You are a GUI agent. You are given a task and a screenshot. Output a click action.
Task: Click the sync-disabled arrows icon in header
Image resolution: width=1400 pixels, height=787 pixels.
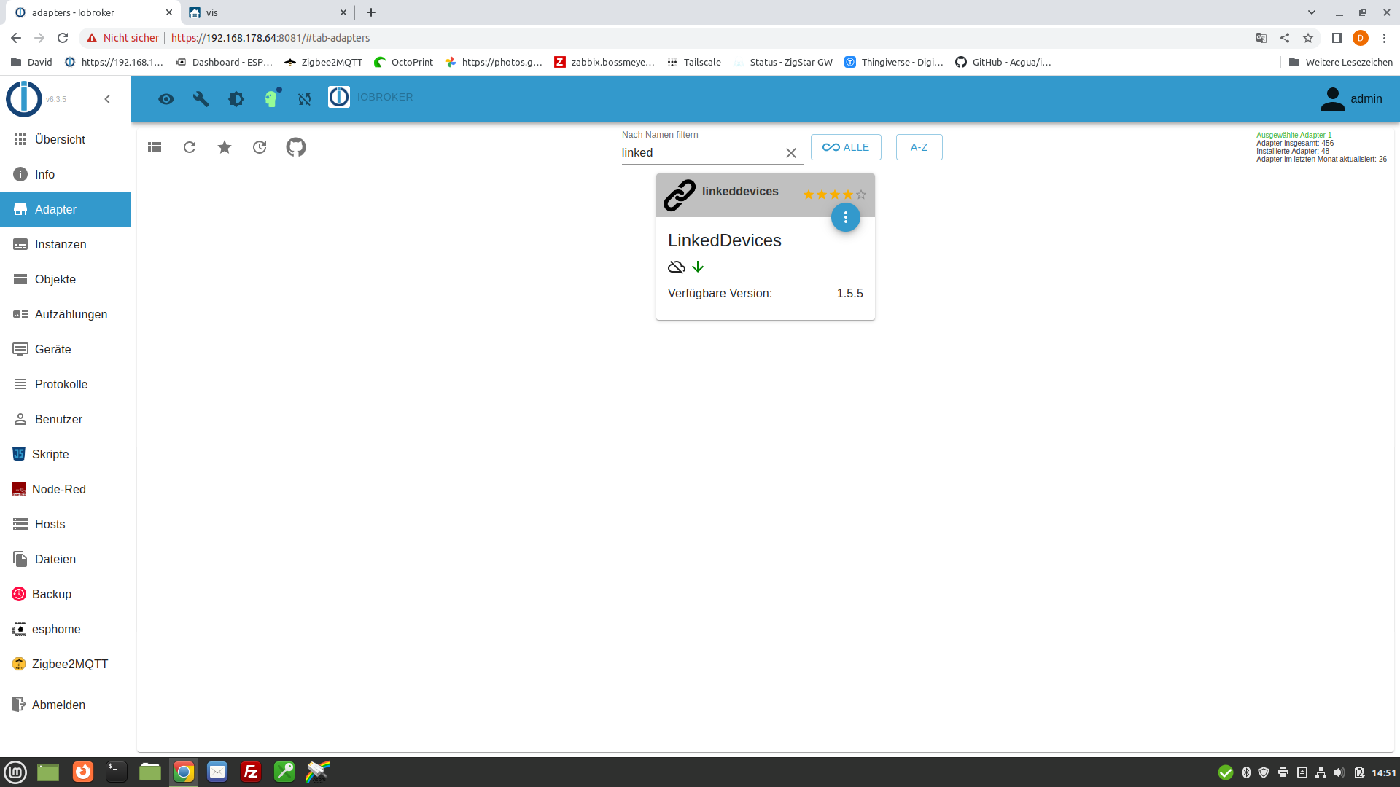(x=305, y=99)
